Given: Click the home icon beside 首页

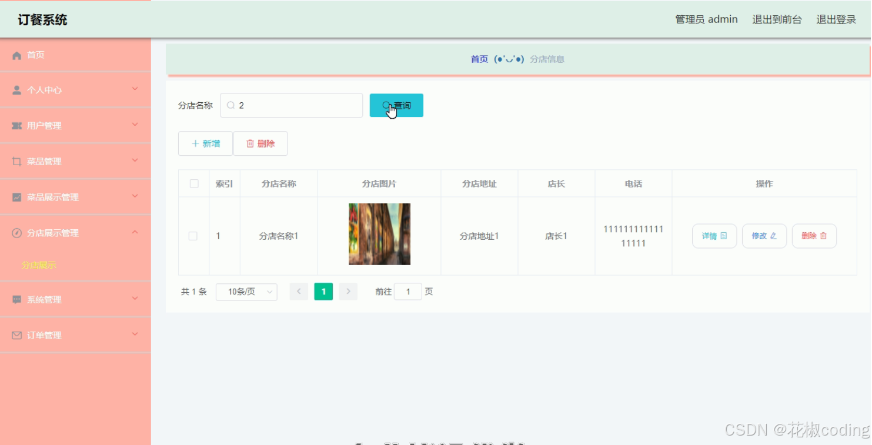Looking at the screenshot, I should tap(16, 55).
